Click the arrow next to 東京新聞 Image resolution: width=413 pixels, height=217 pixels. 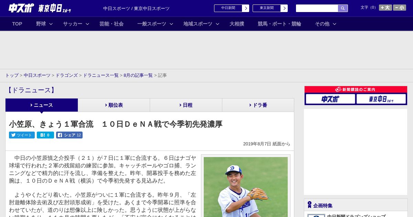tap(284, 8)
